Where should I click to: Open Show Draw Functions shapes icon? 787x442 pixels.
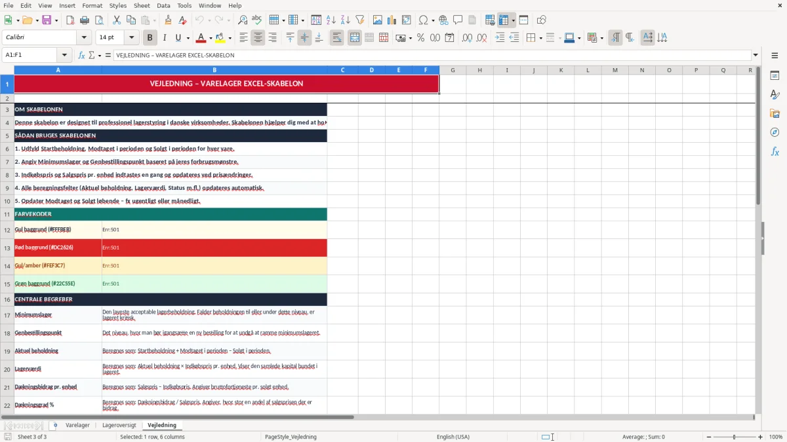point(542,20)
